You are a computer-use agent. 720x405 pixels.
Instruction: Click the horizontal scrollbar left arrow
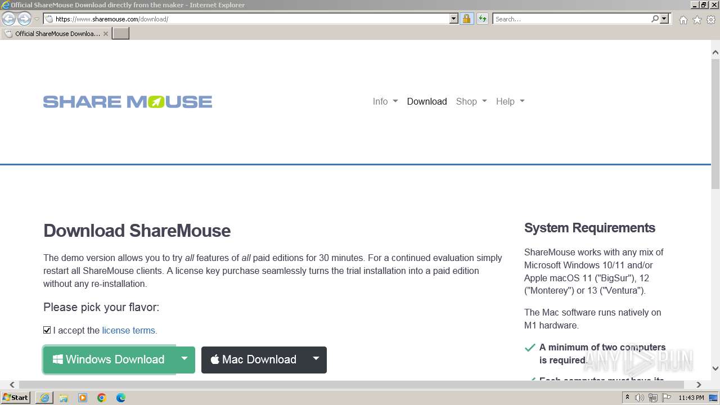click(12, 385)
